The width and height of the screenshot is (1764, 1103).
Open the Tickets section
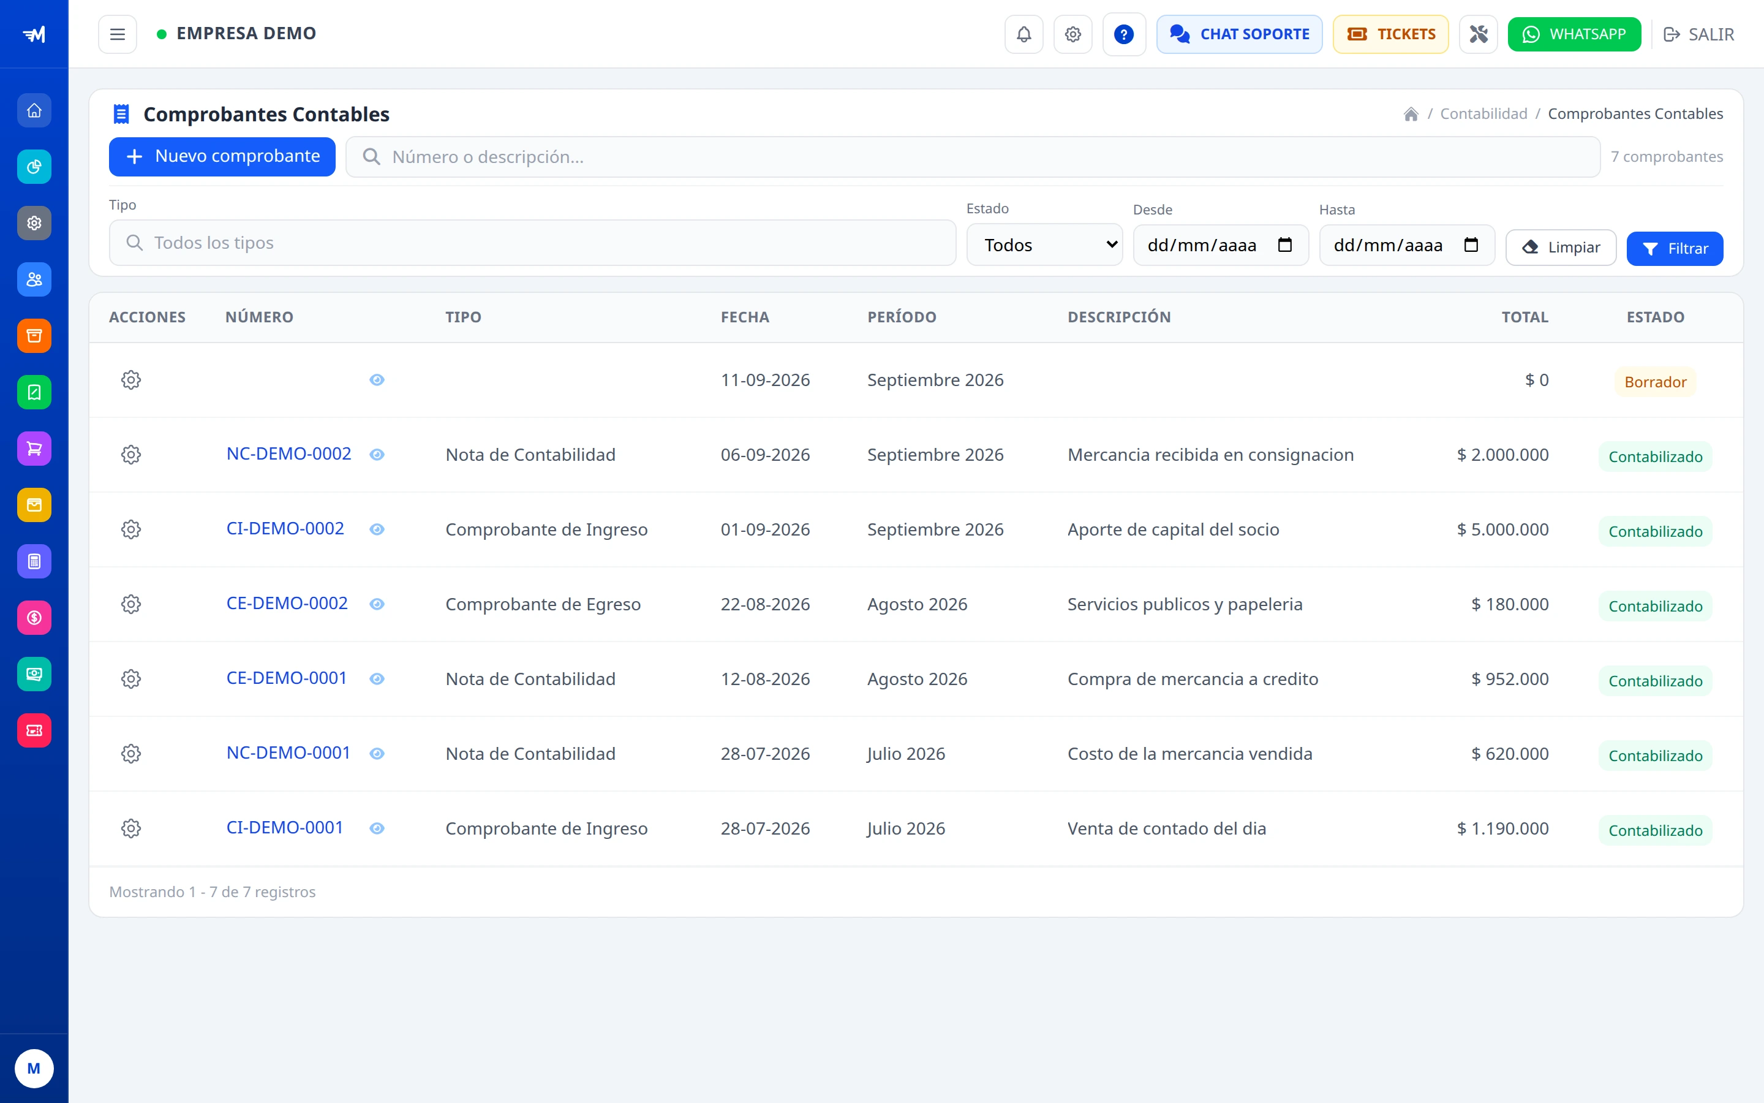(x=1391, y=34)
